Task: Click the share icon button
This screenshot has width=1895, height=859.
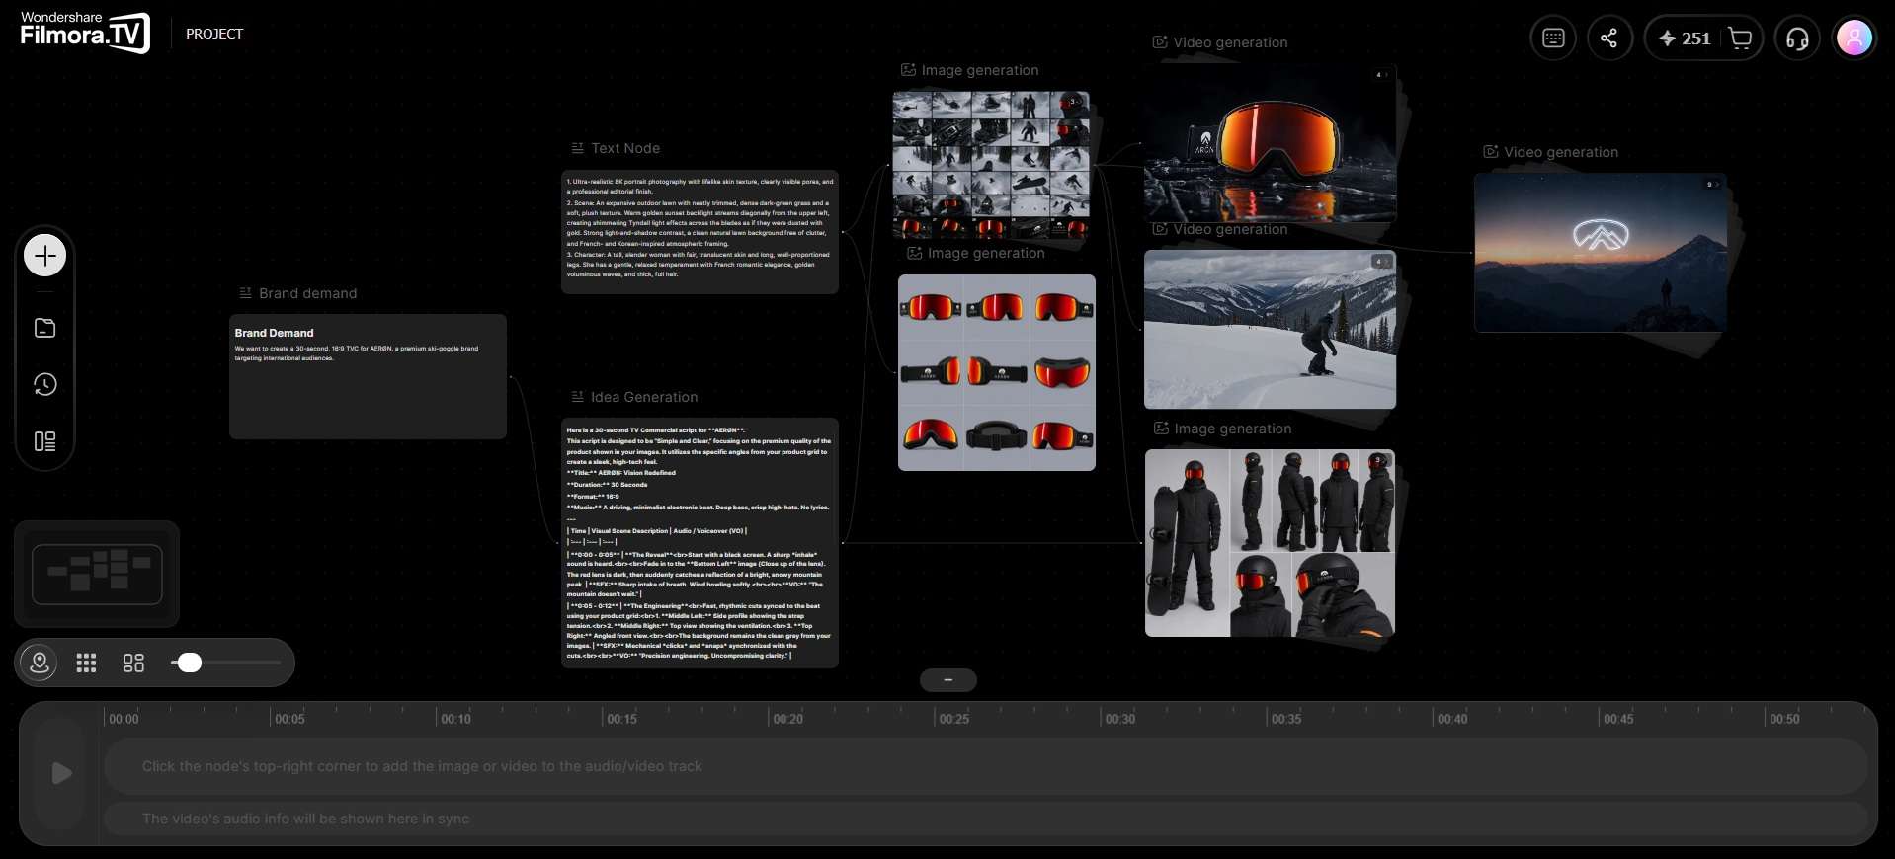Action: point(1609,39)
